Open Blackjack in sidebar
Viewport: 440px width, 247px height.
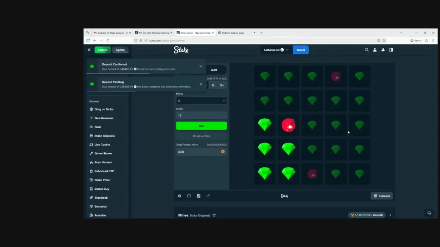click(x=101, y=198)
